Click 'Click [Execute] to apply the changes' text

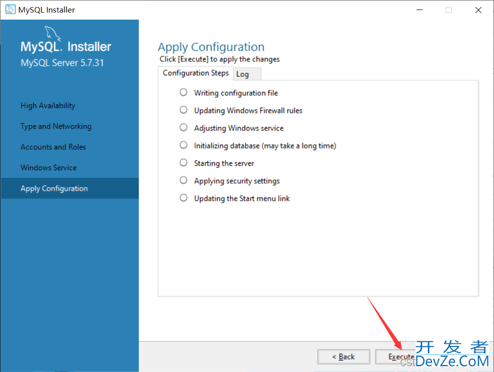[x=220, y=59]
